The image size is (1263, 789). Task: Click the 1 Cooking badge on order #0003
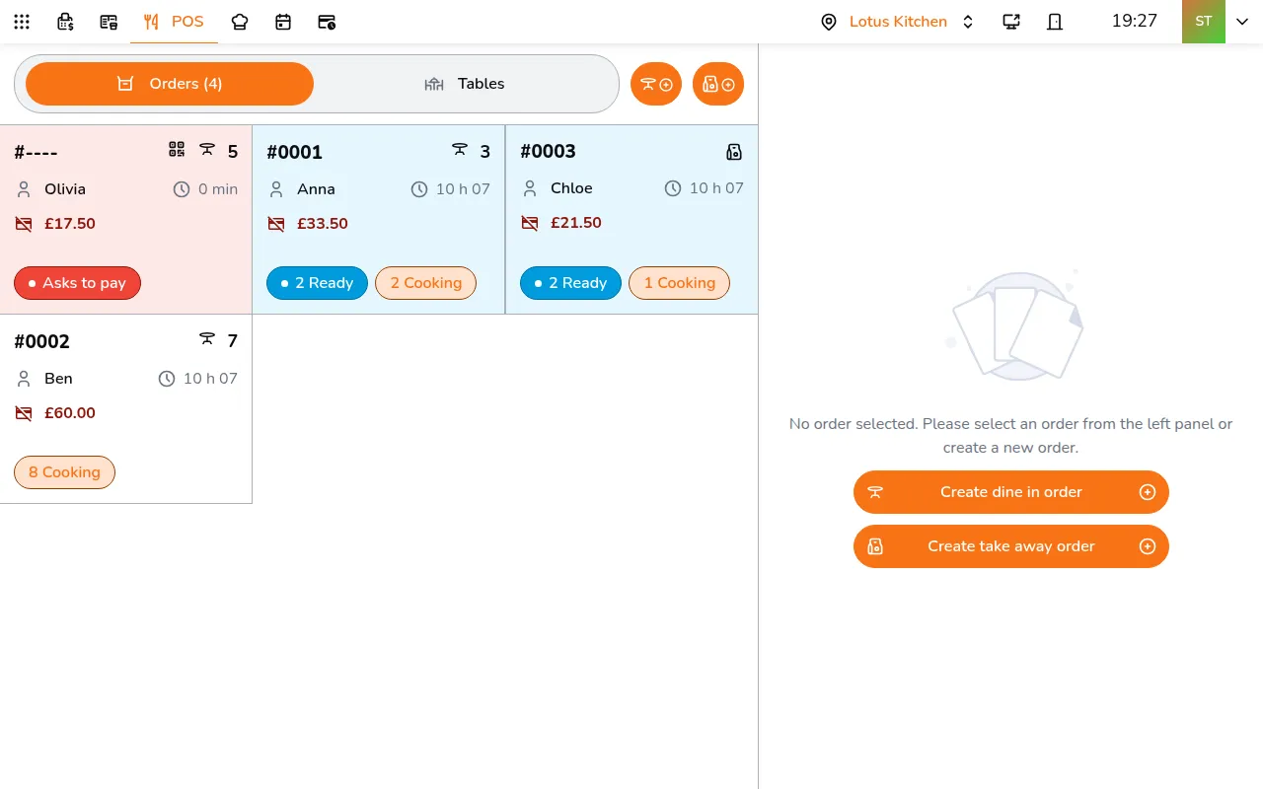tap(679, 283)
